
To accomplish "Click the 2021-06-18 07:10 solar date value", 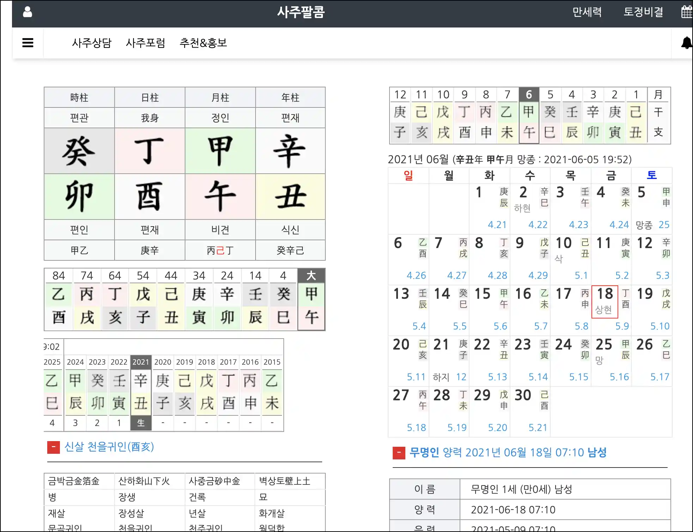I will click(x=513, y=510).
